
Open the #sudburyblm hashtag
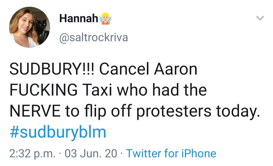point(58,132)
